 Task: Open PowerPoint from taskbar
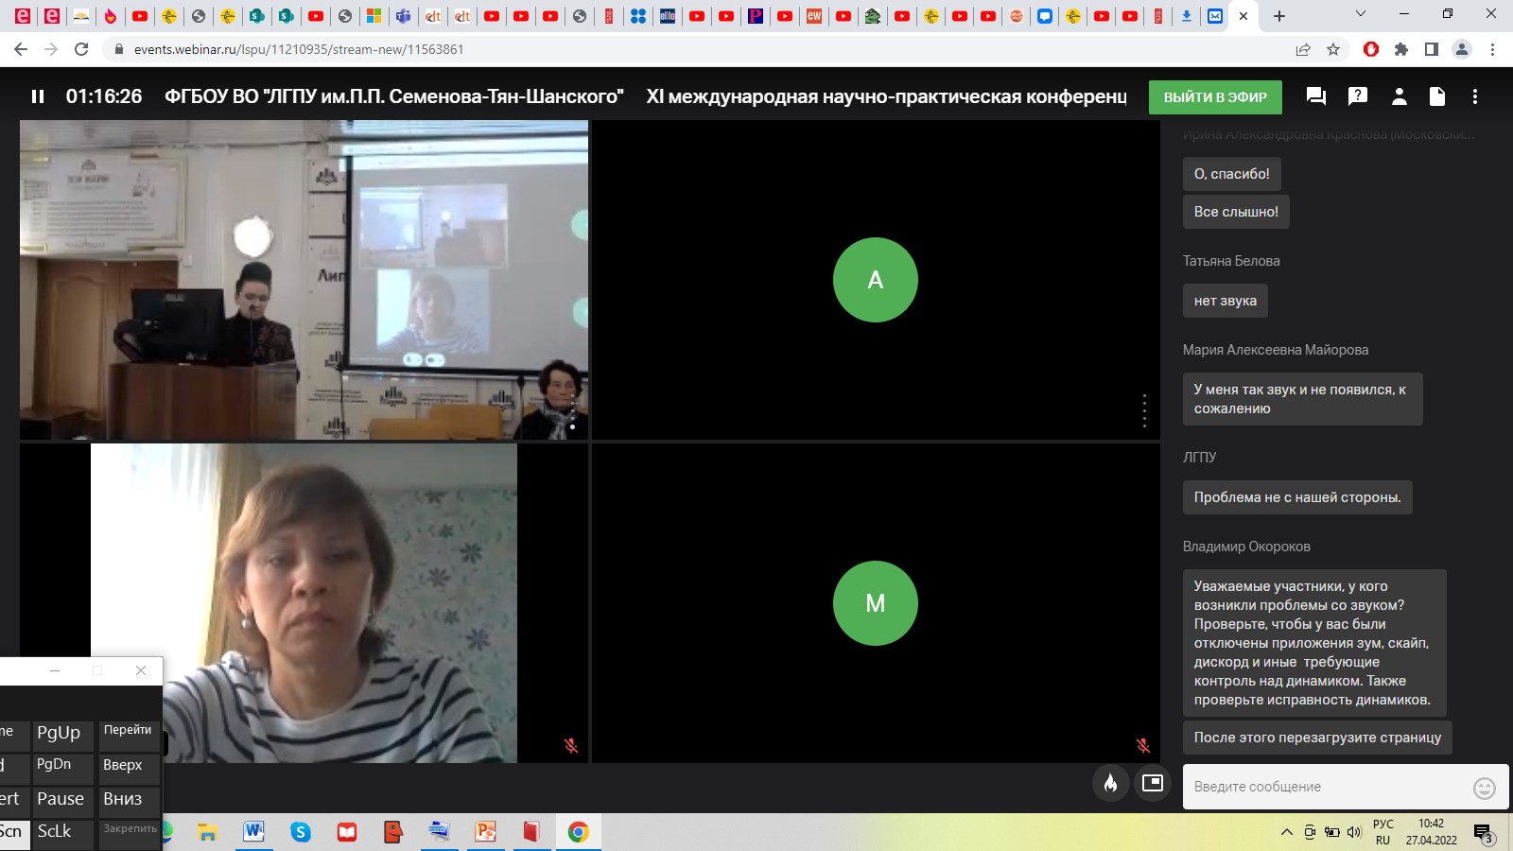[x=486, y=832]
